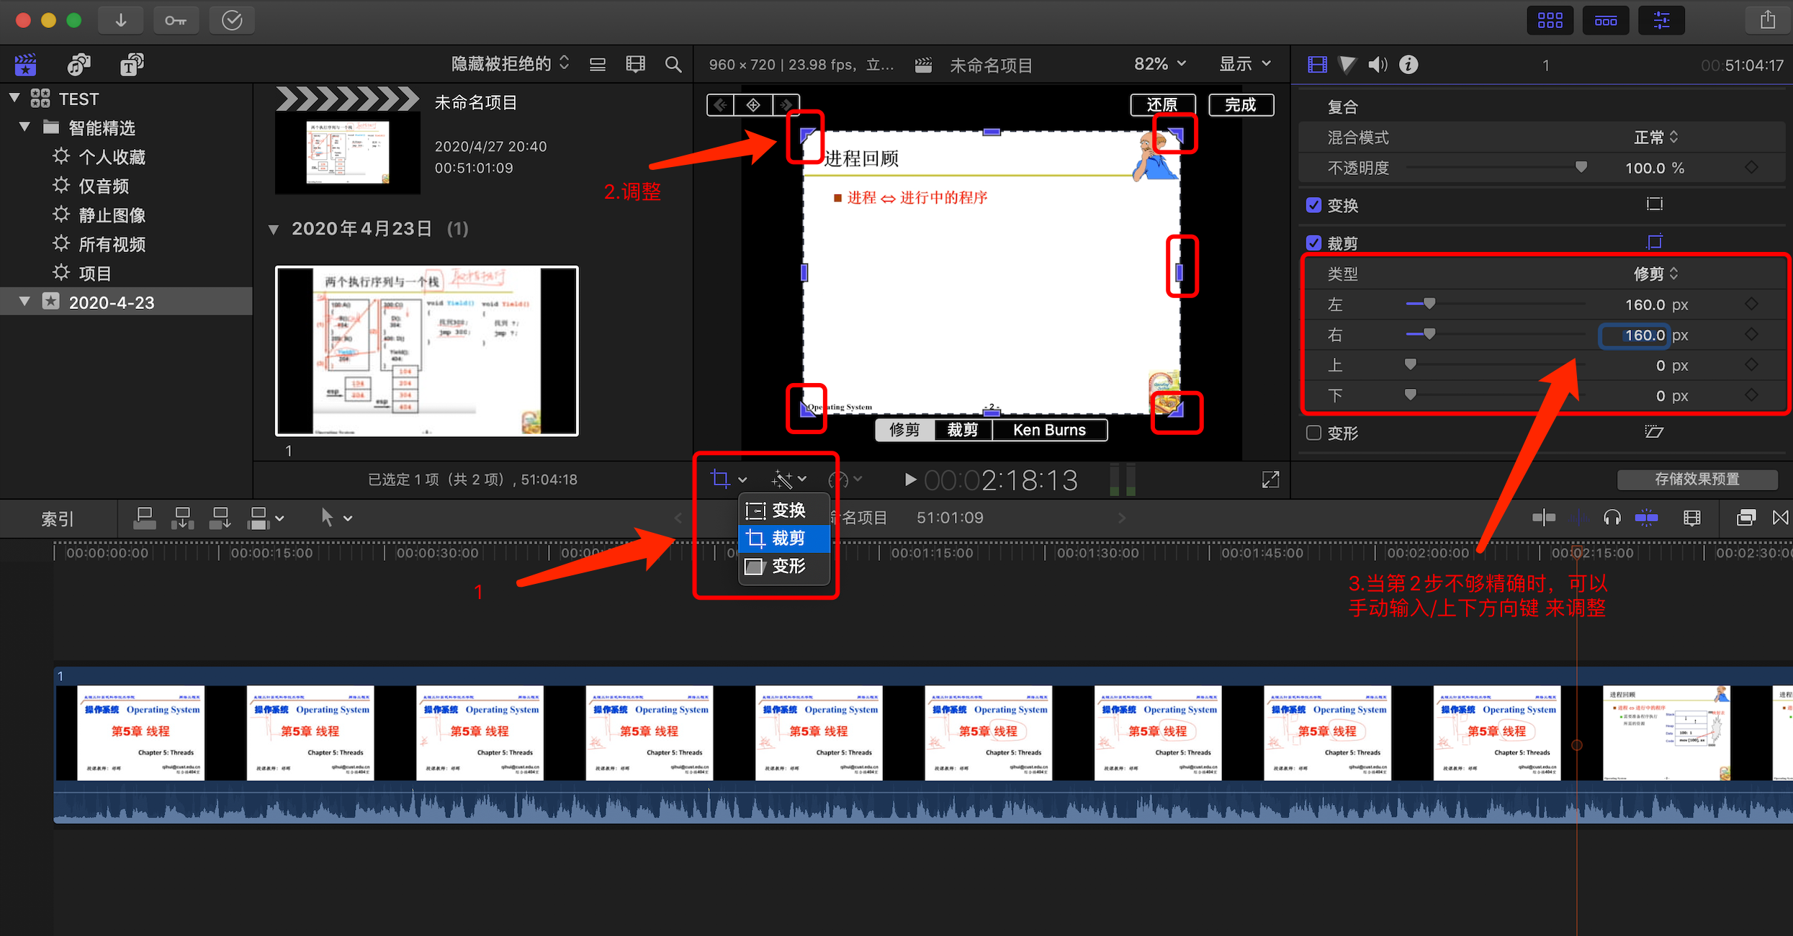The image size is (1793, 936).
Task: Click the share export icon
Action: 1768,20
